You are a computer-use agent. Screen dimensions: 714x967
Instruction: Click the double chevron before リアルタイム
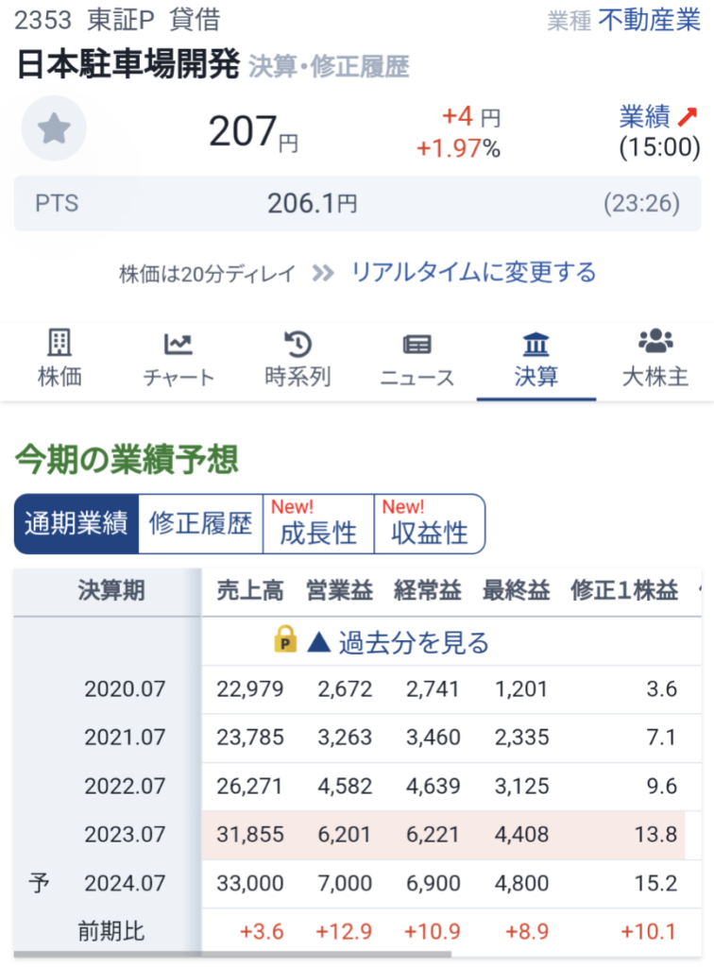pyautogui.click(x=323, y=273)
